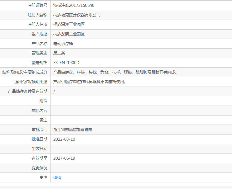Select registrant name 桐庐福克医疗仪器有限公司
The height and width of the screenshot is (189, 232).
(77, 15)
